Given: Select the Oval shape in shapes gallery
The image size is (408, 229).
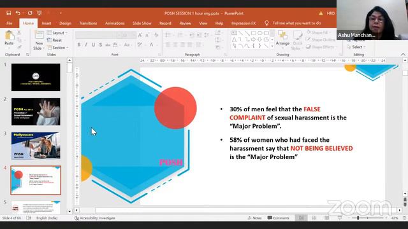Looking at the screenshot, I should pos(259,33).
